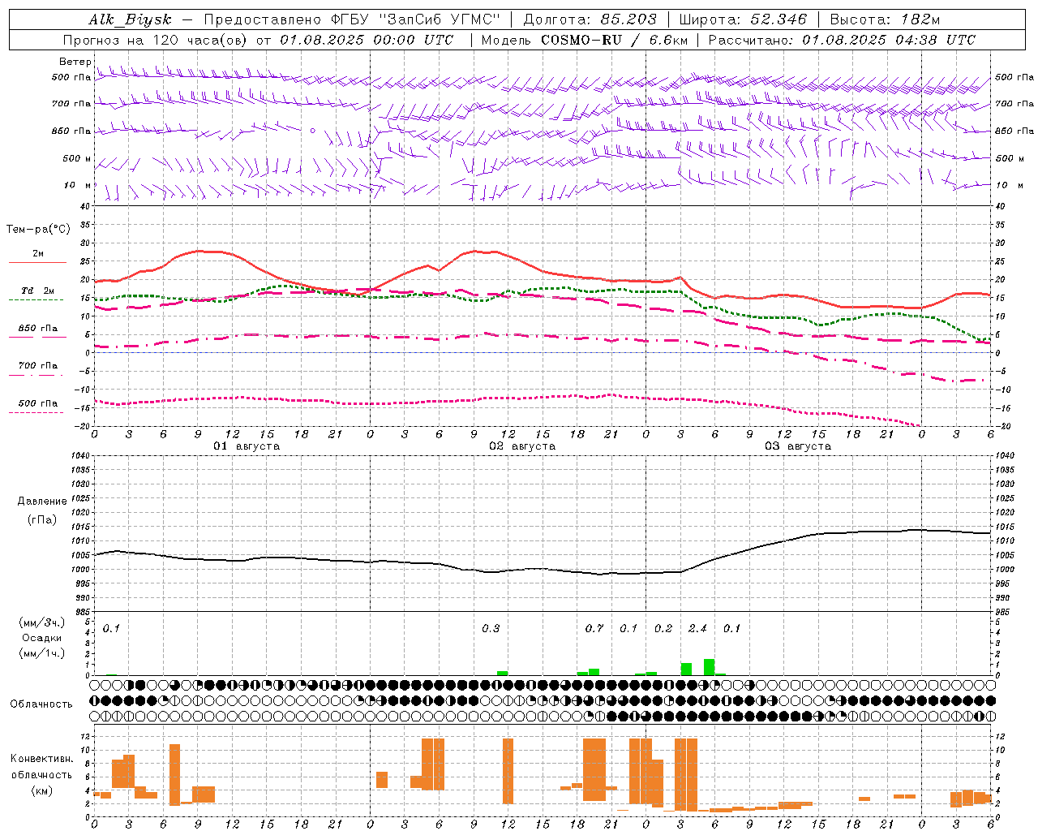This screenshot has height=831, width=1038.
Task: Click the tallest green precipitation bar under "2.4"
Action: 709,667
